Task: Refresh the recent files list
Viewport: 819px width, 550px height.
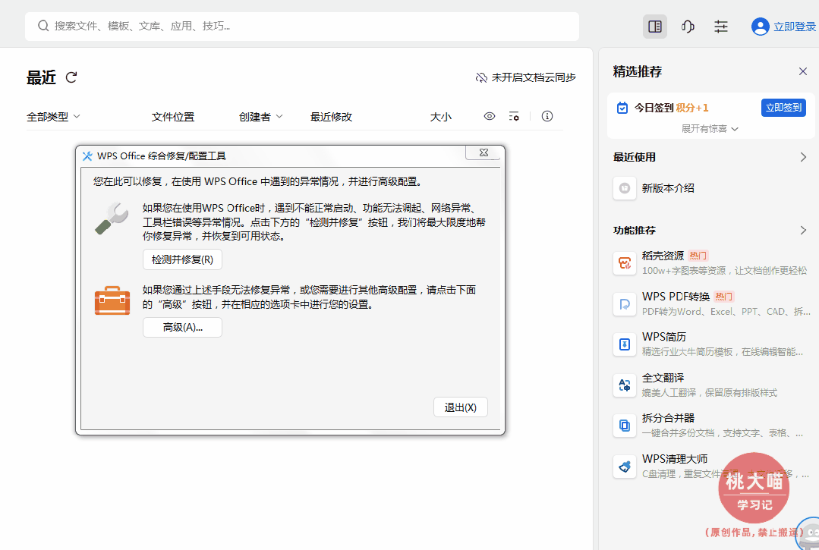Action: [x=71, y=77]
